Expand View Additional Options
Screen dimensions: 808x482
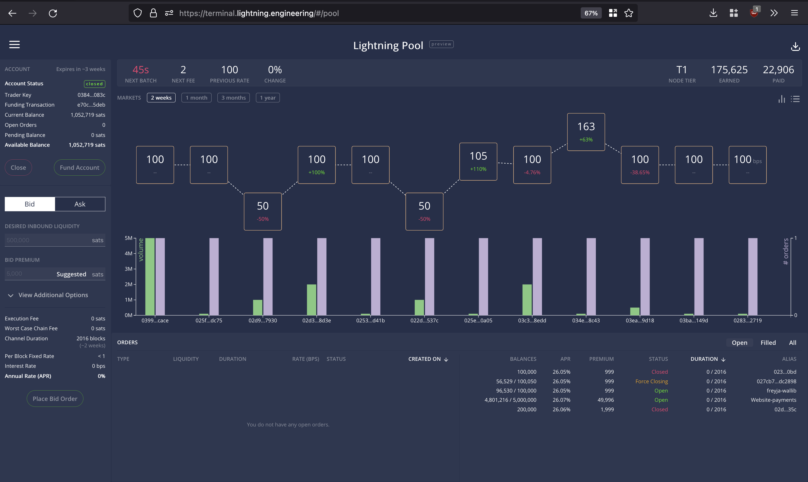(x=53, y=295)
